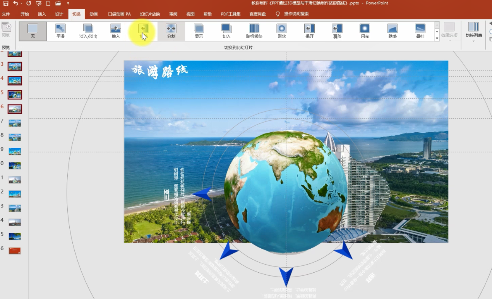The image size is (492, 299).
Task: Open the undo history dropdown arrow
Action: pyautogui.click(x=21, y=3)
